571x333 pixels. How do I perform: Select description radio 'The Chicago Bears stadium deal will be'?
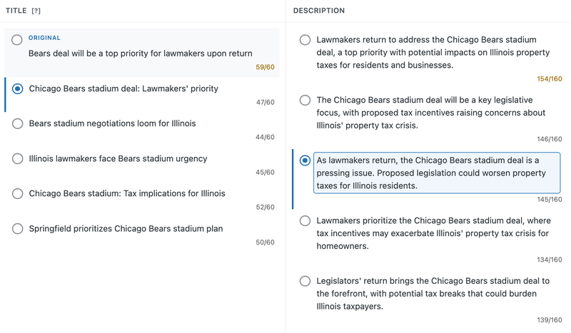[305, 100]
